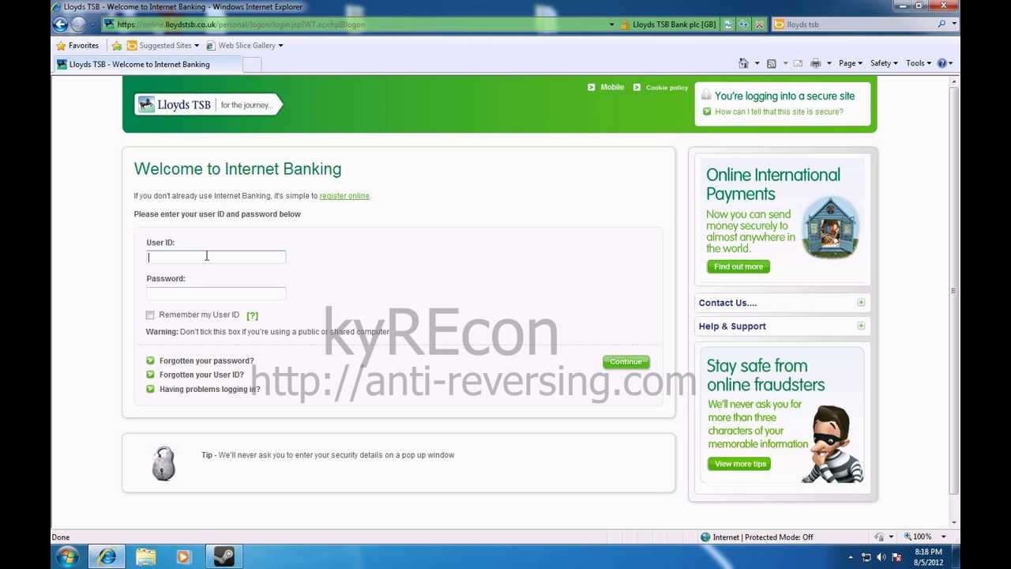The width and height of the screenshot is (1011, 569).
Task: Click the blank New Tab button
Action: coord(251,65)
